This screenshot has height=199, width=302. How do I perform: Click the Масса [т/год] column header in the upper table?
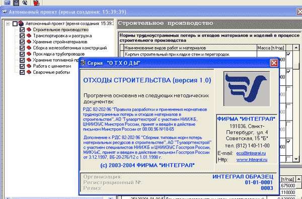click(x=271, y=48)
